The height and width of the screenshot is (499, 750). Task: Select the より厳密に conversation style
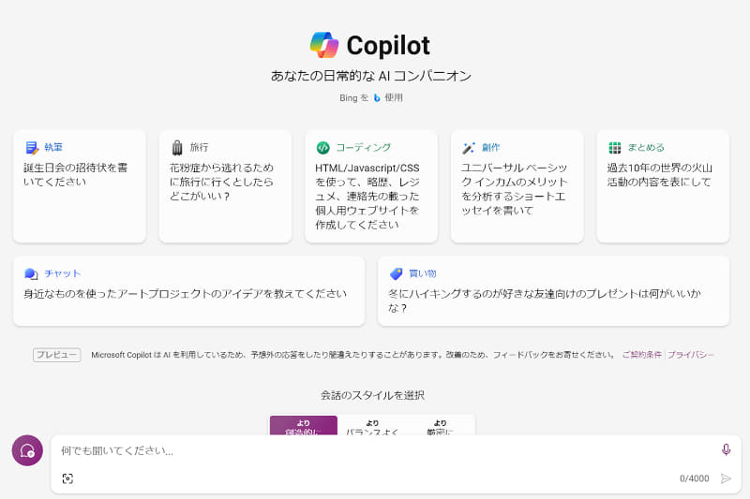[440, 427]
